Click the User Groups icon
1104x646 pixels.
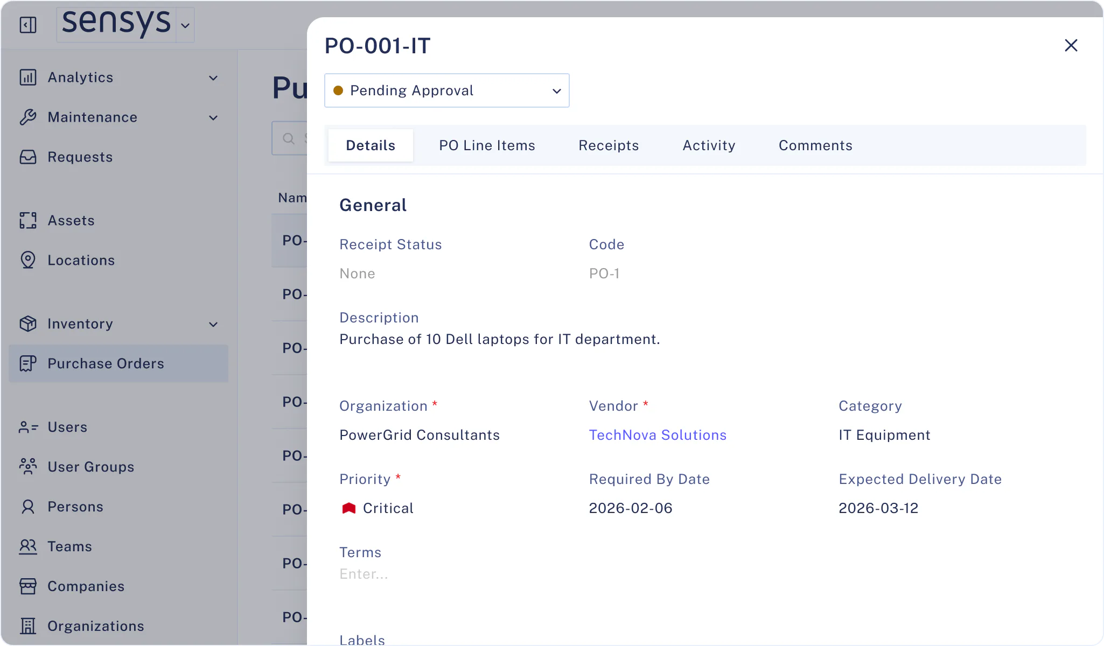click(28, 467)
